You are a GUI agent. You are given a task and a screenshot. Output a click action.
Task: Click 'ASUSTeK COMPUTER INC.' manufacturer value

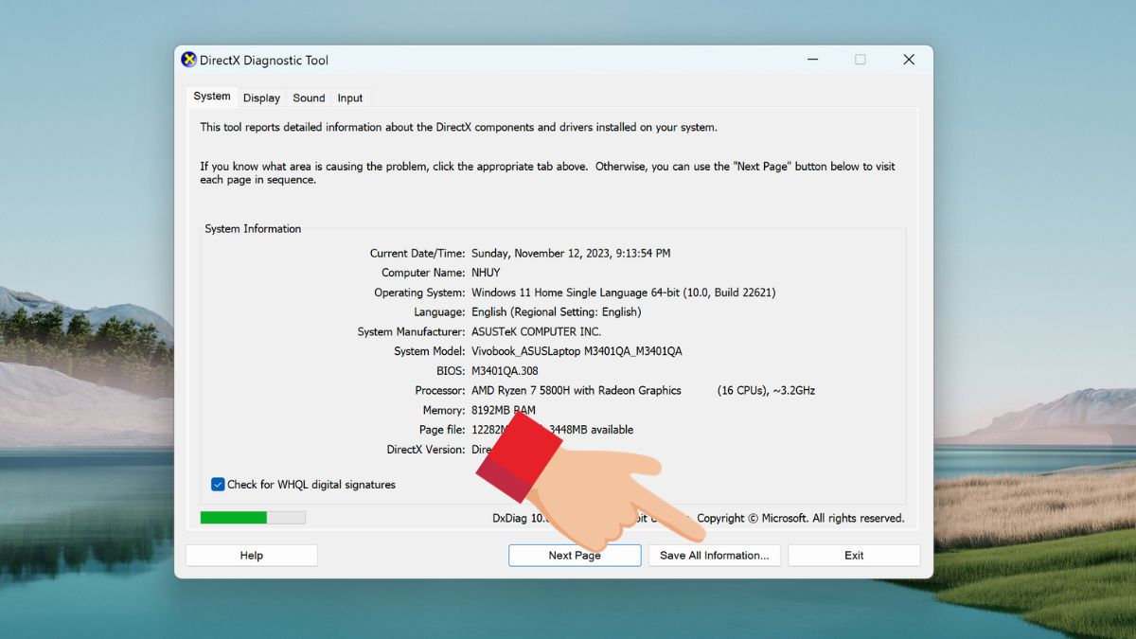pos(537,332)
